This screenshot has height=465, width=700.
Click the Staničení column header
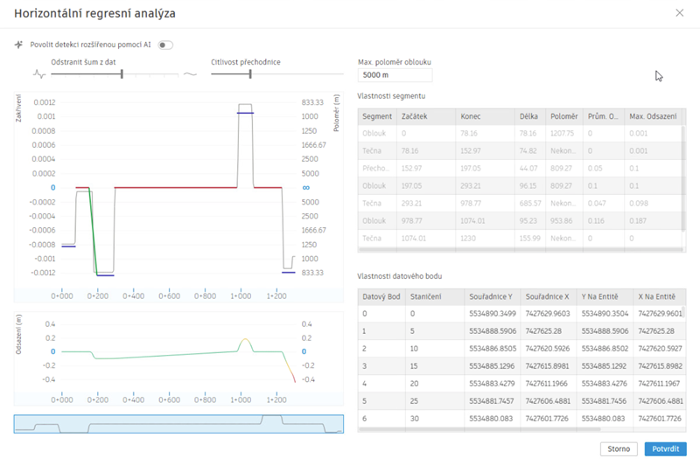point(435,296)
